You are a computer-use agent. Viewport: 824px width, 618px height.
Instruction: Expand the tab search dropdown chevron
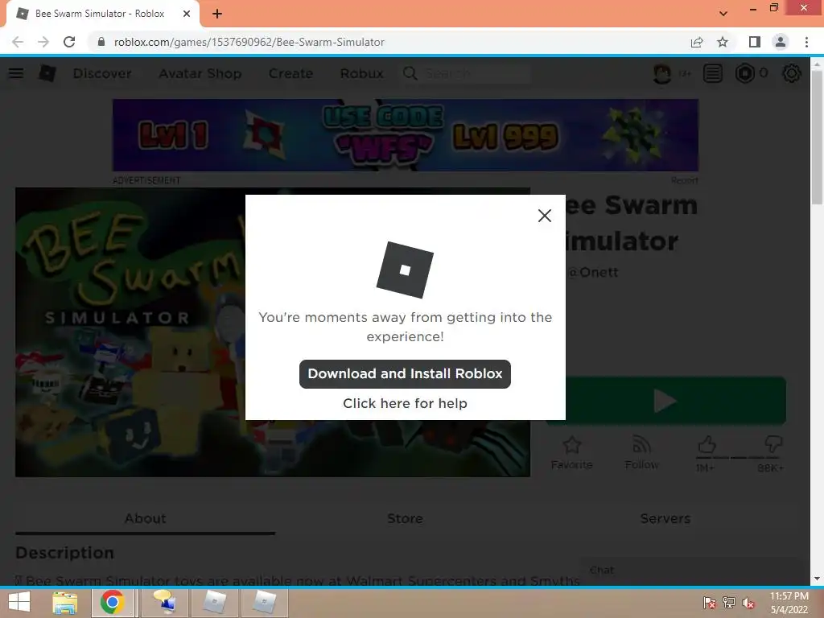[x=723, y=14]
